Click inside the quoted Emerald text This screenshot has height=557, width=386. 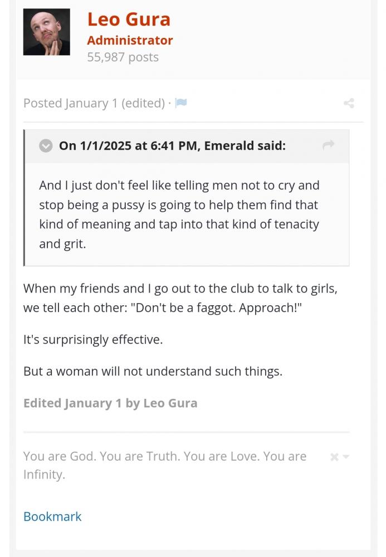pos(178,214)
